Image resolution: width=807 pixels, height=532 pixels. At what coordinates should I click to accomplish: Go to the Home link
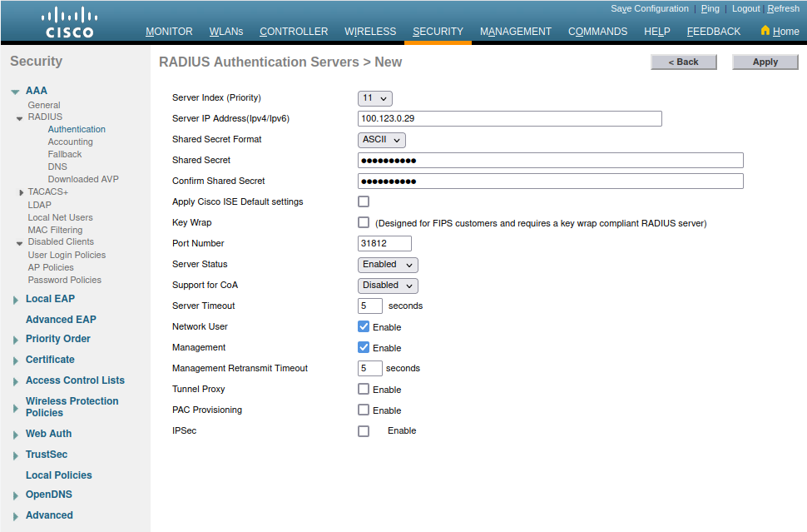[786, 32]
